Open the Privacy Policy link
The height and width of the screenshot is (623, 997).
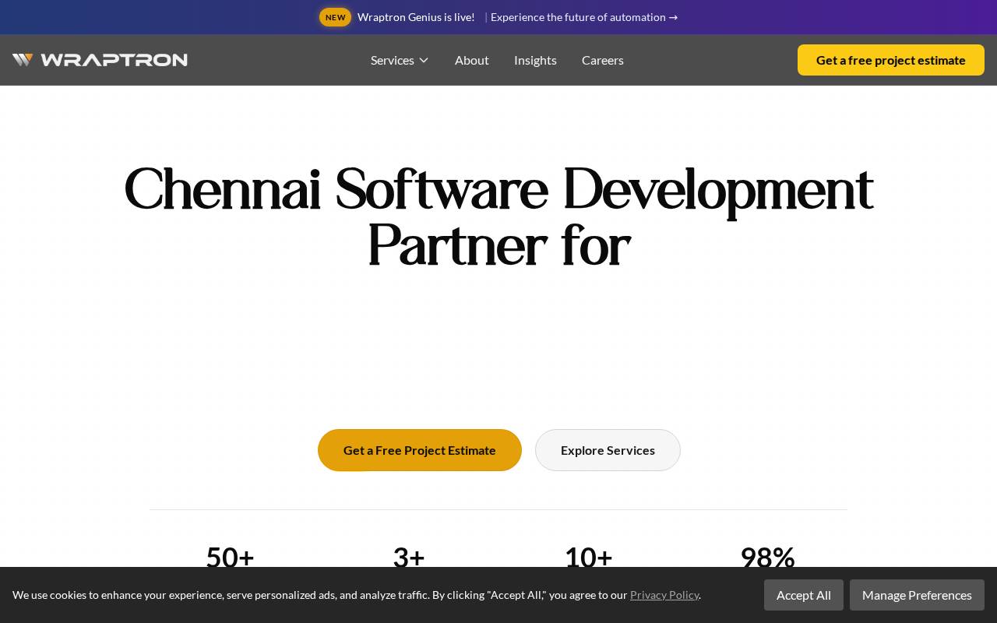pyautogui.click(x=664, y=595)
